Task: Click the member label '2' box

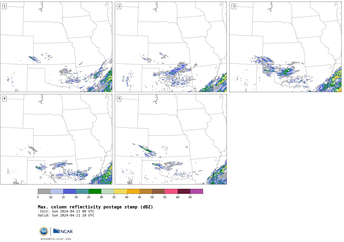Action: point(119,6)
